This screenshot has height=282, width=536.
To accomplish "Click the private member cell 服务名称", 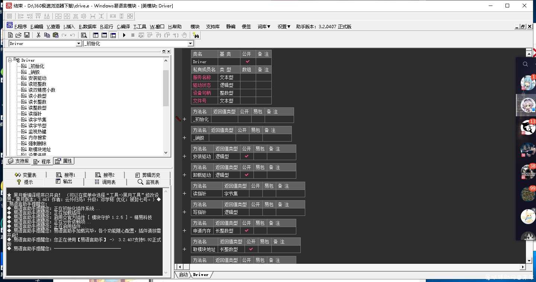I will (204, 77).
